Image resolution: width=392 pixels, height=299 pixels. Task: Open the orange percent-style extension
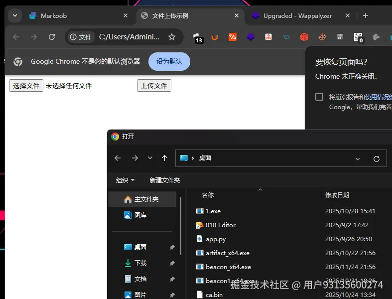click(x=233, y=37)
